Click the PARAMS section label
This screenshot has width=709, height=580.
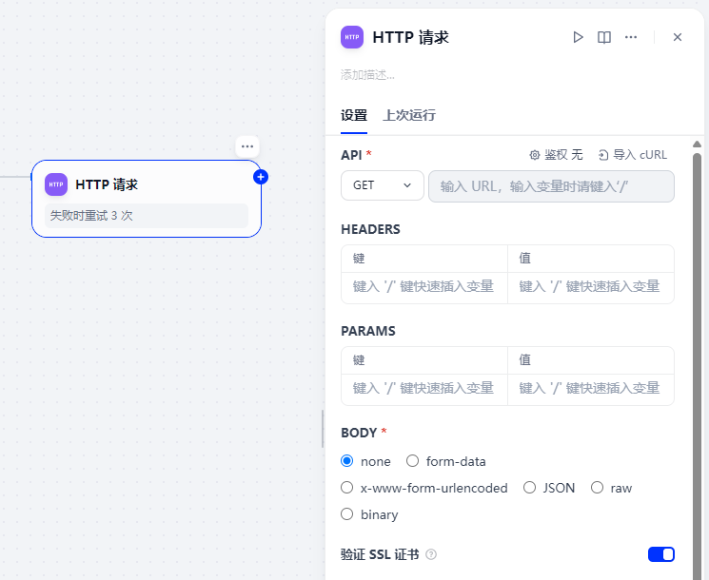[x=368, y=331]
